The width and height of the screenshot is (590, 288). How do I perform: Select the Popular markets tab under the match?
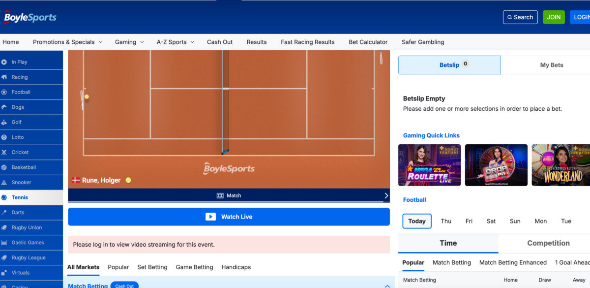pyautogui.click(x=118, y=267)
